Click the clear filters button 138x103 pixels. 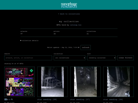[125, 58]
